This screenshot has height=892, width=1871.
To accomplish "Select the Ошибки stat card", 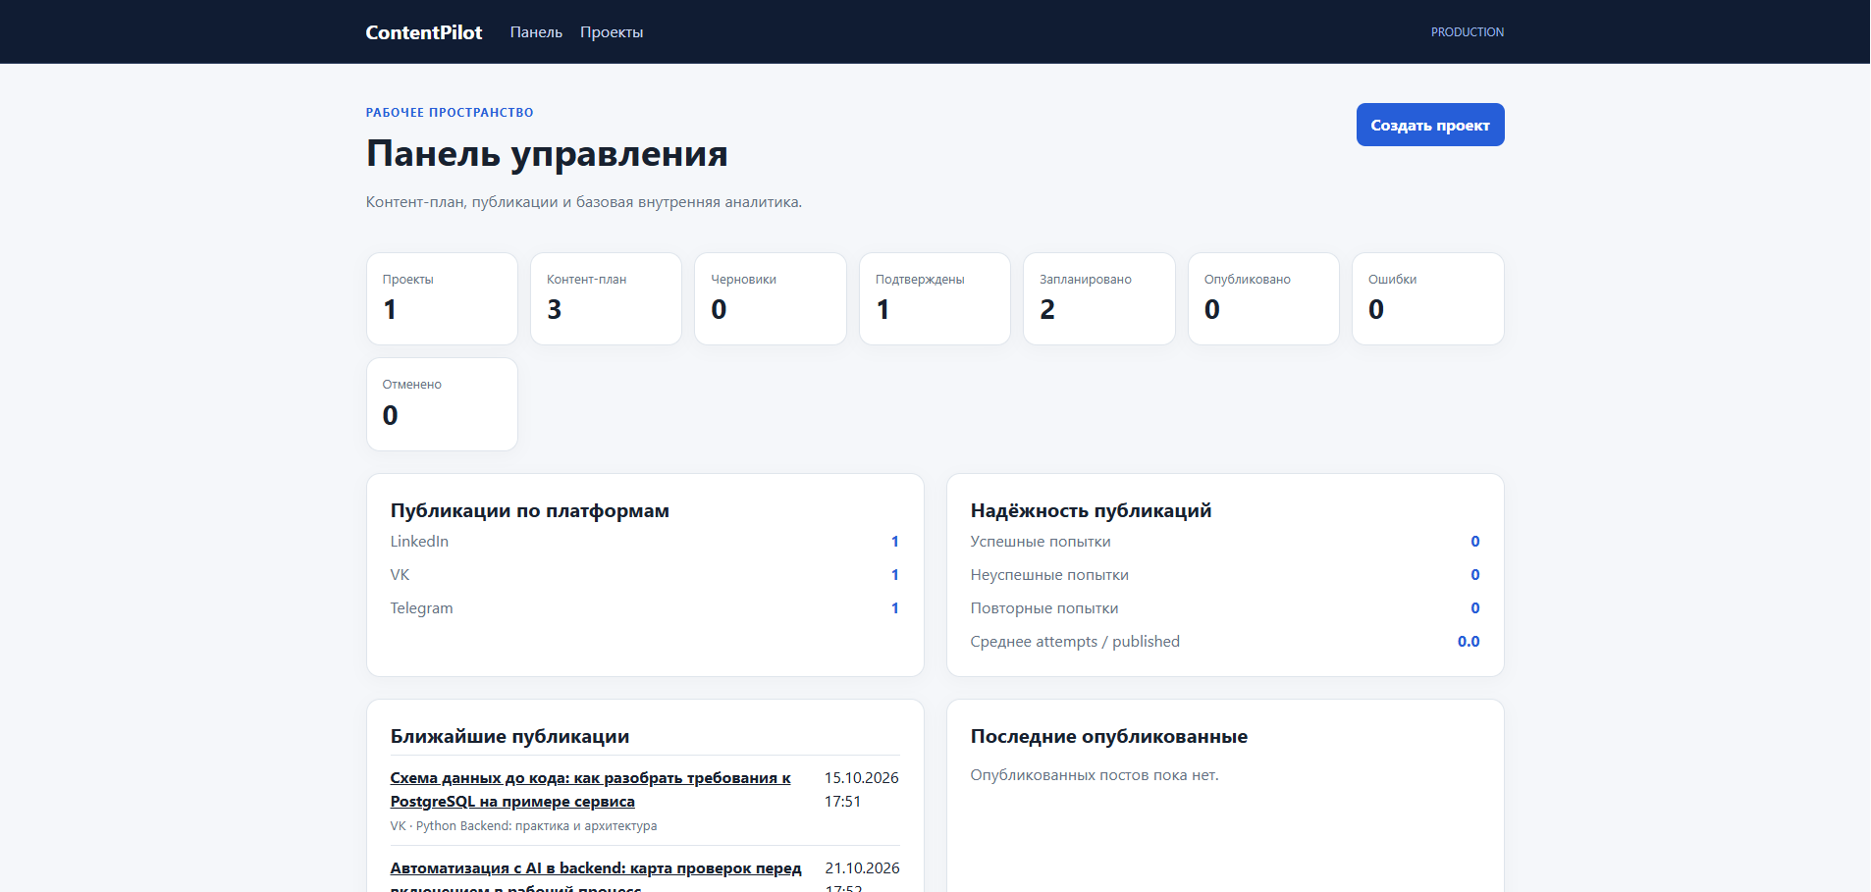I will (1428, 299).
